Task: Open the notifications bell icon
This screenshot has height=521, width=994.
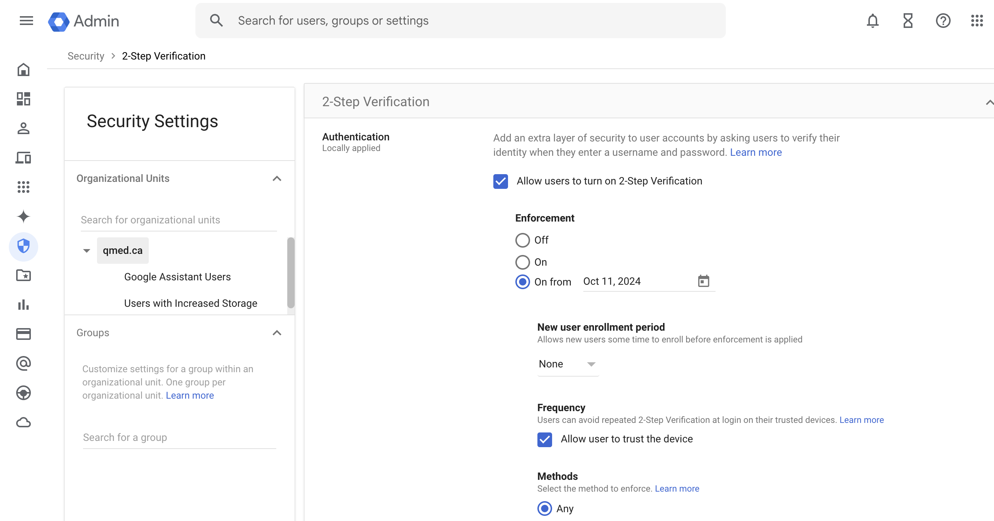Action: (872, 21)
